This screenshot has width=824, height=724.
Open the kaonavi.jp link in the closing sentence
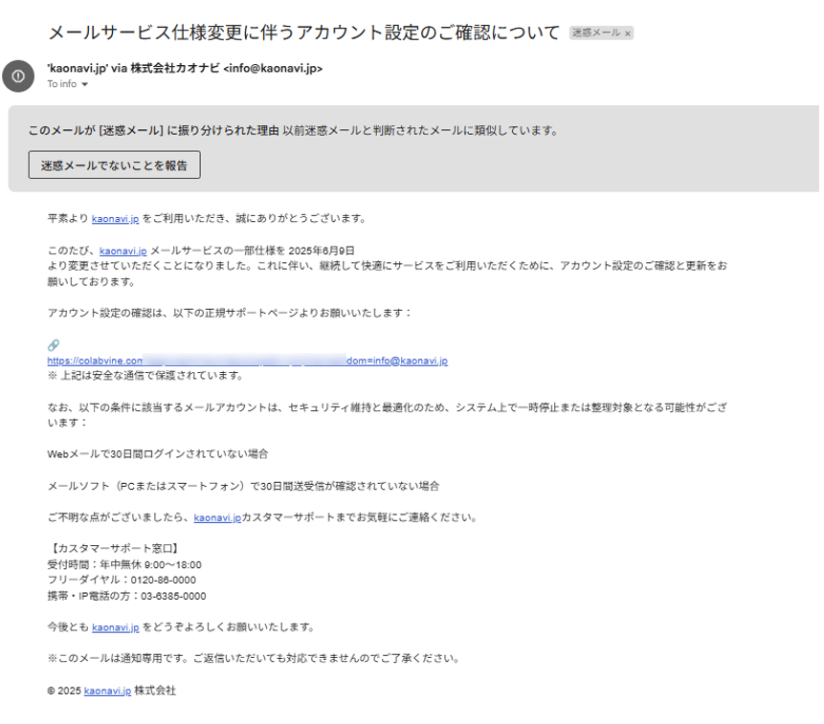coord(114,626)
